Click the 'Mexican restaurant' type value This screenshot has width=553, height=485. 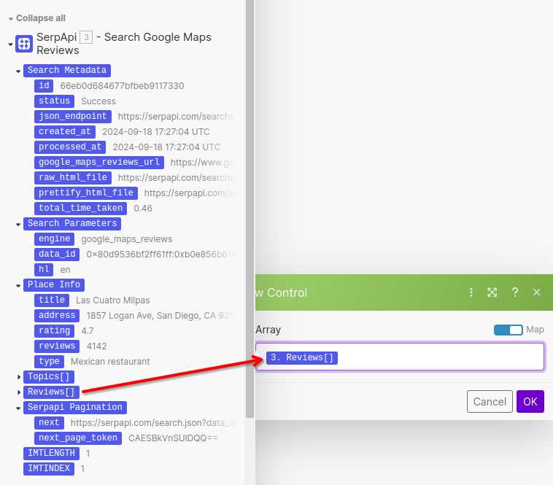(x=110, y=362)
